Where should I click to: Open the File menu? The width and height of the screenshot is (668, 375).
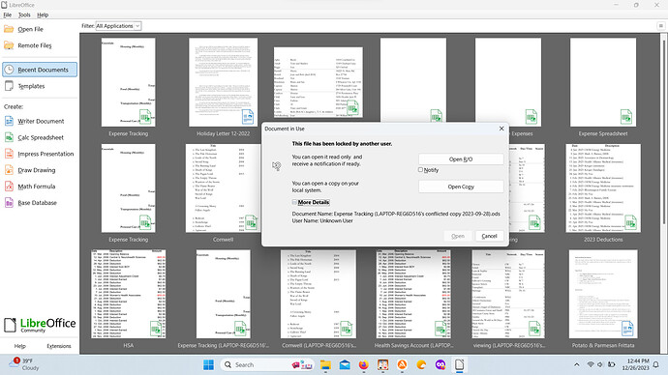coord(8,14)
